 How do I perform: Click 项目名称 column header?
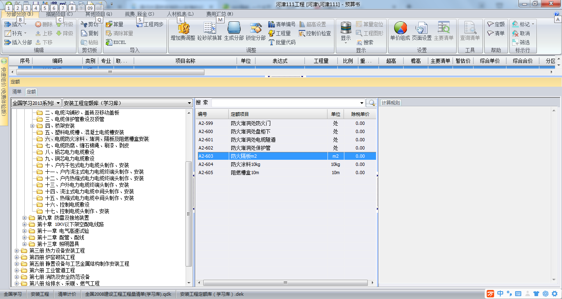click(185, 61)
